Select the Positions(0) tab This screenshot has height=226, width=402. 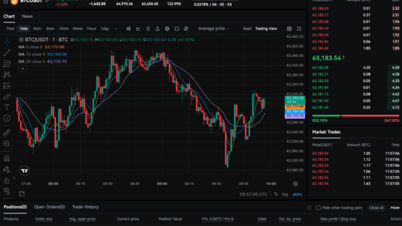[15, 207]
